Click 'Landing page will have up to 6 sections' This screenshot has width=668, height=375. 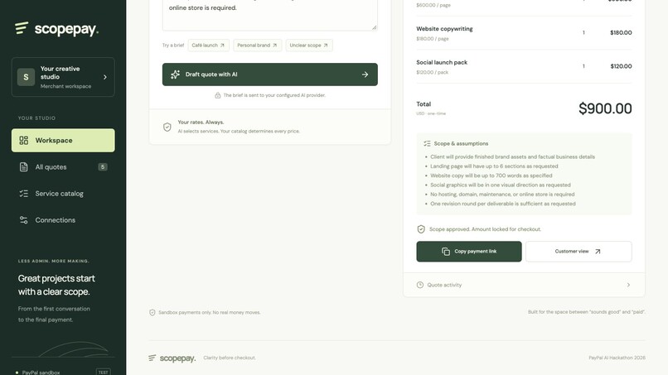pyautogui.click(x=494, y=166)
